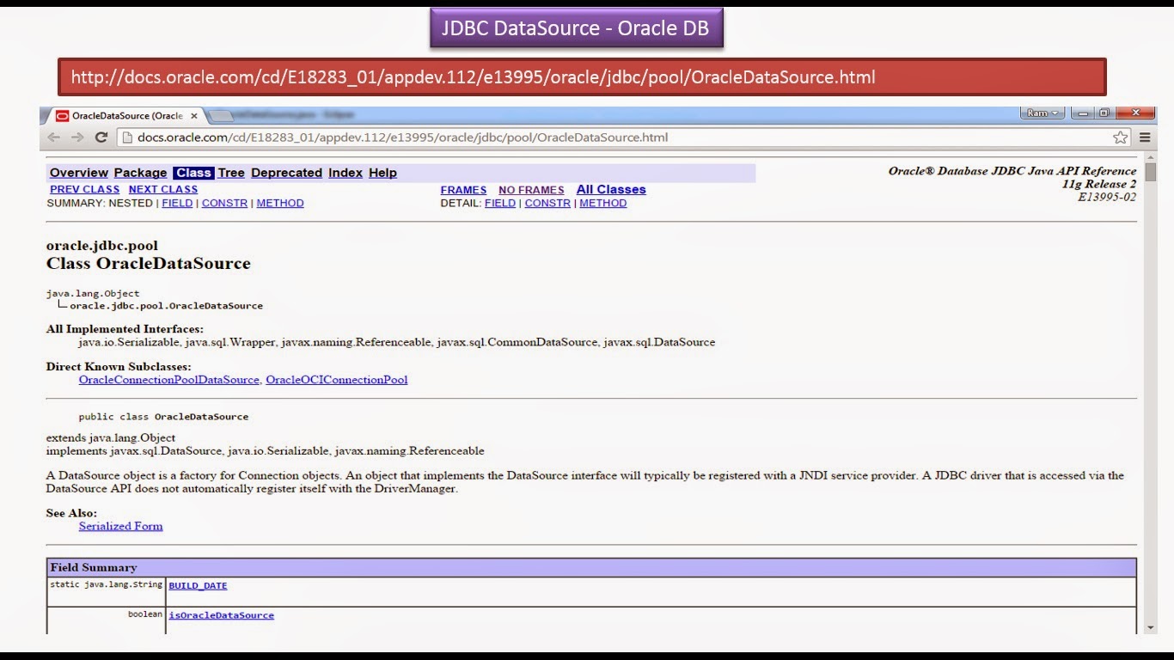Screen dimensions: 1174x660
Task: Click the Class OracleDataSource heading text
Action: 149,264
